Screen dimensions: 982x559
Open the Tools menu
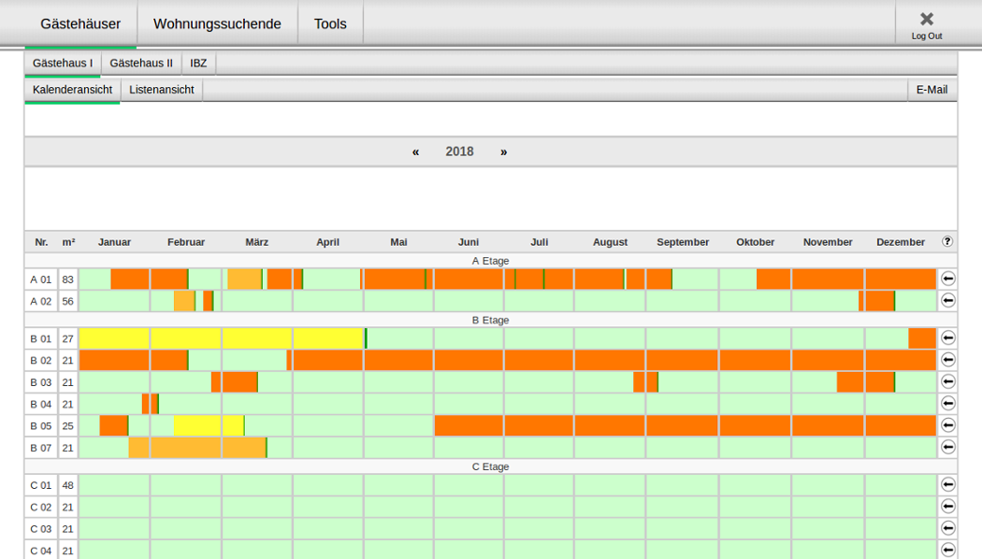tap(330, 23)
